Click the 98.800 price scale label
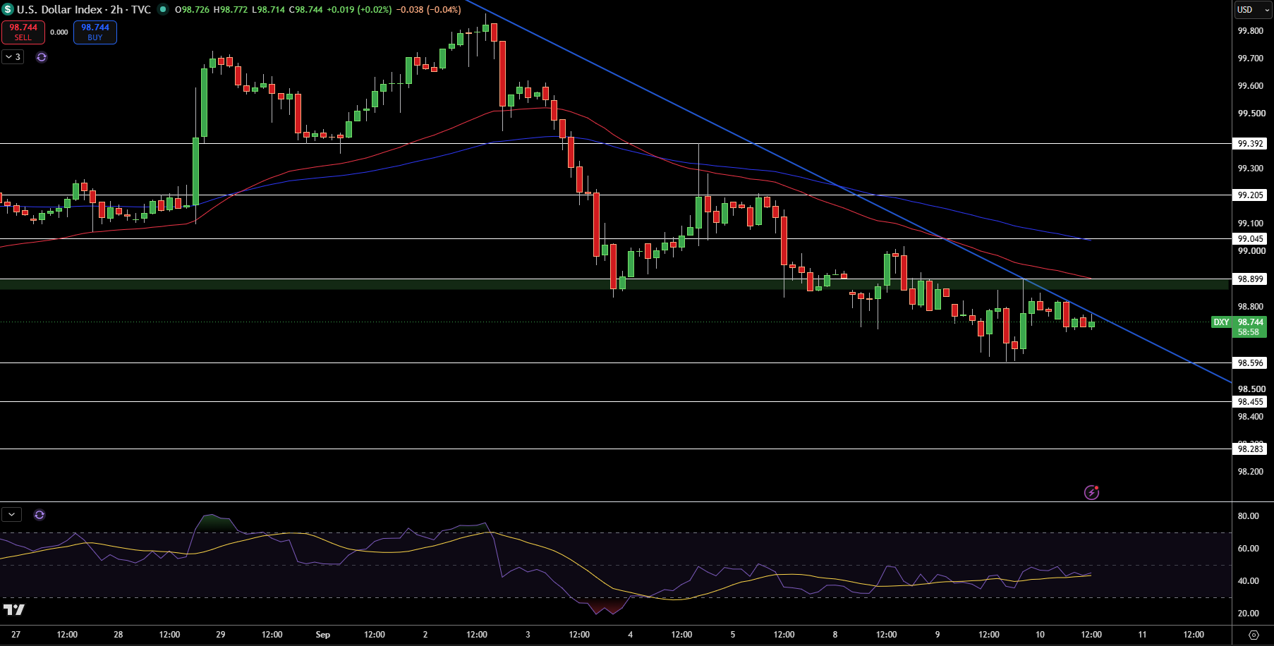The width and height of the screenshot is (1274, 646). (x=1251, y=307)
